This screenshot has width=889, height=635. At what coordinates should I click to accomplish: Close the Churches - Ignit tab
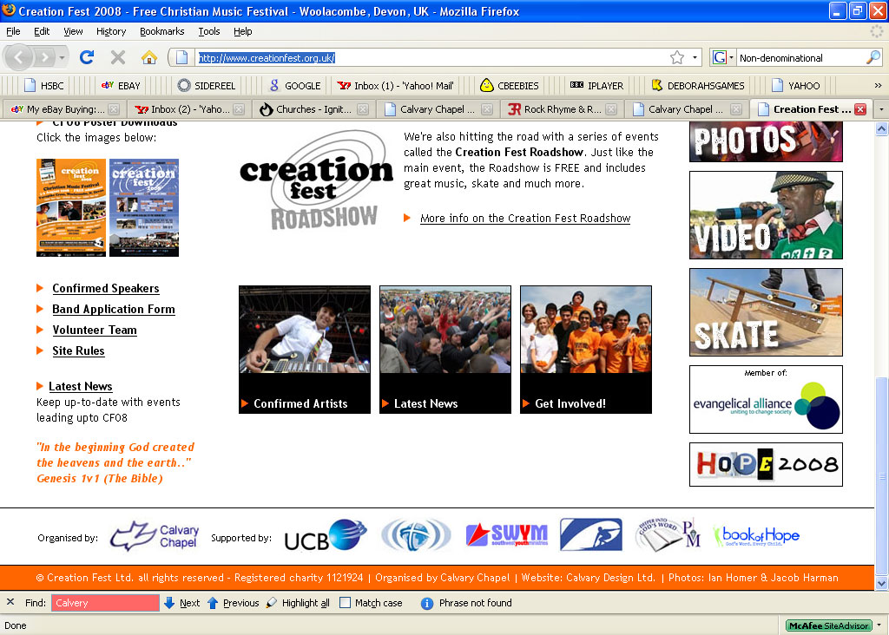[363, 109]
